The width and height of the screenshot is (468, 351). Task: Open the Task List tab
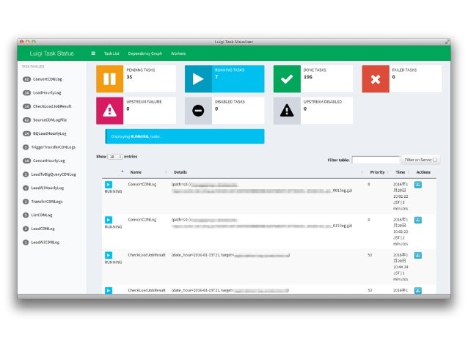pos(111,53)
